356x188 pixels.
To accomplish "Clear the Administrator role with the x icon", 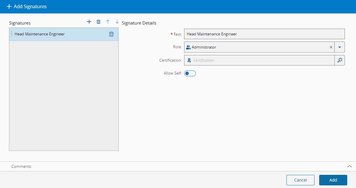I will 331,47.
